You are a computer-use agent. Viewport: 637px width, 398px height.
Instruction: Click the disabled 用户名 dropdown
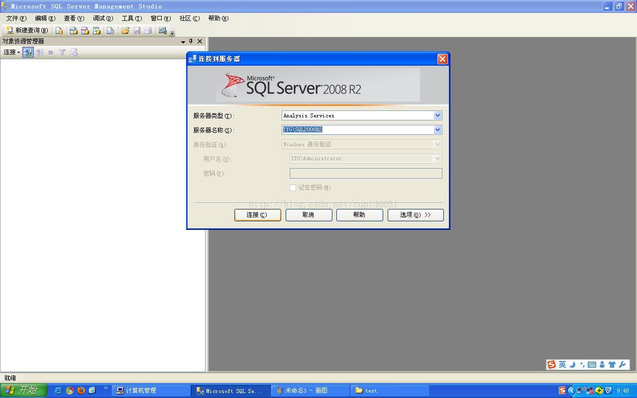click(x=366, y=159)
